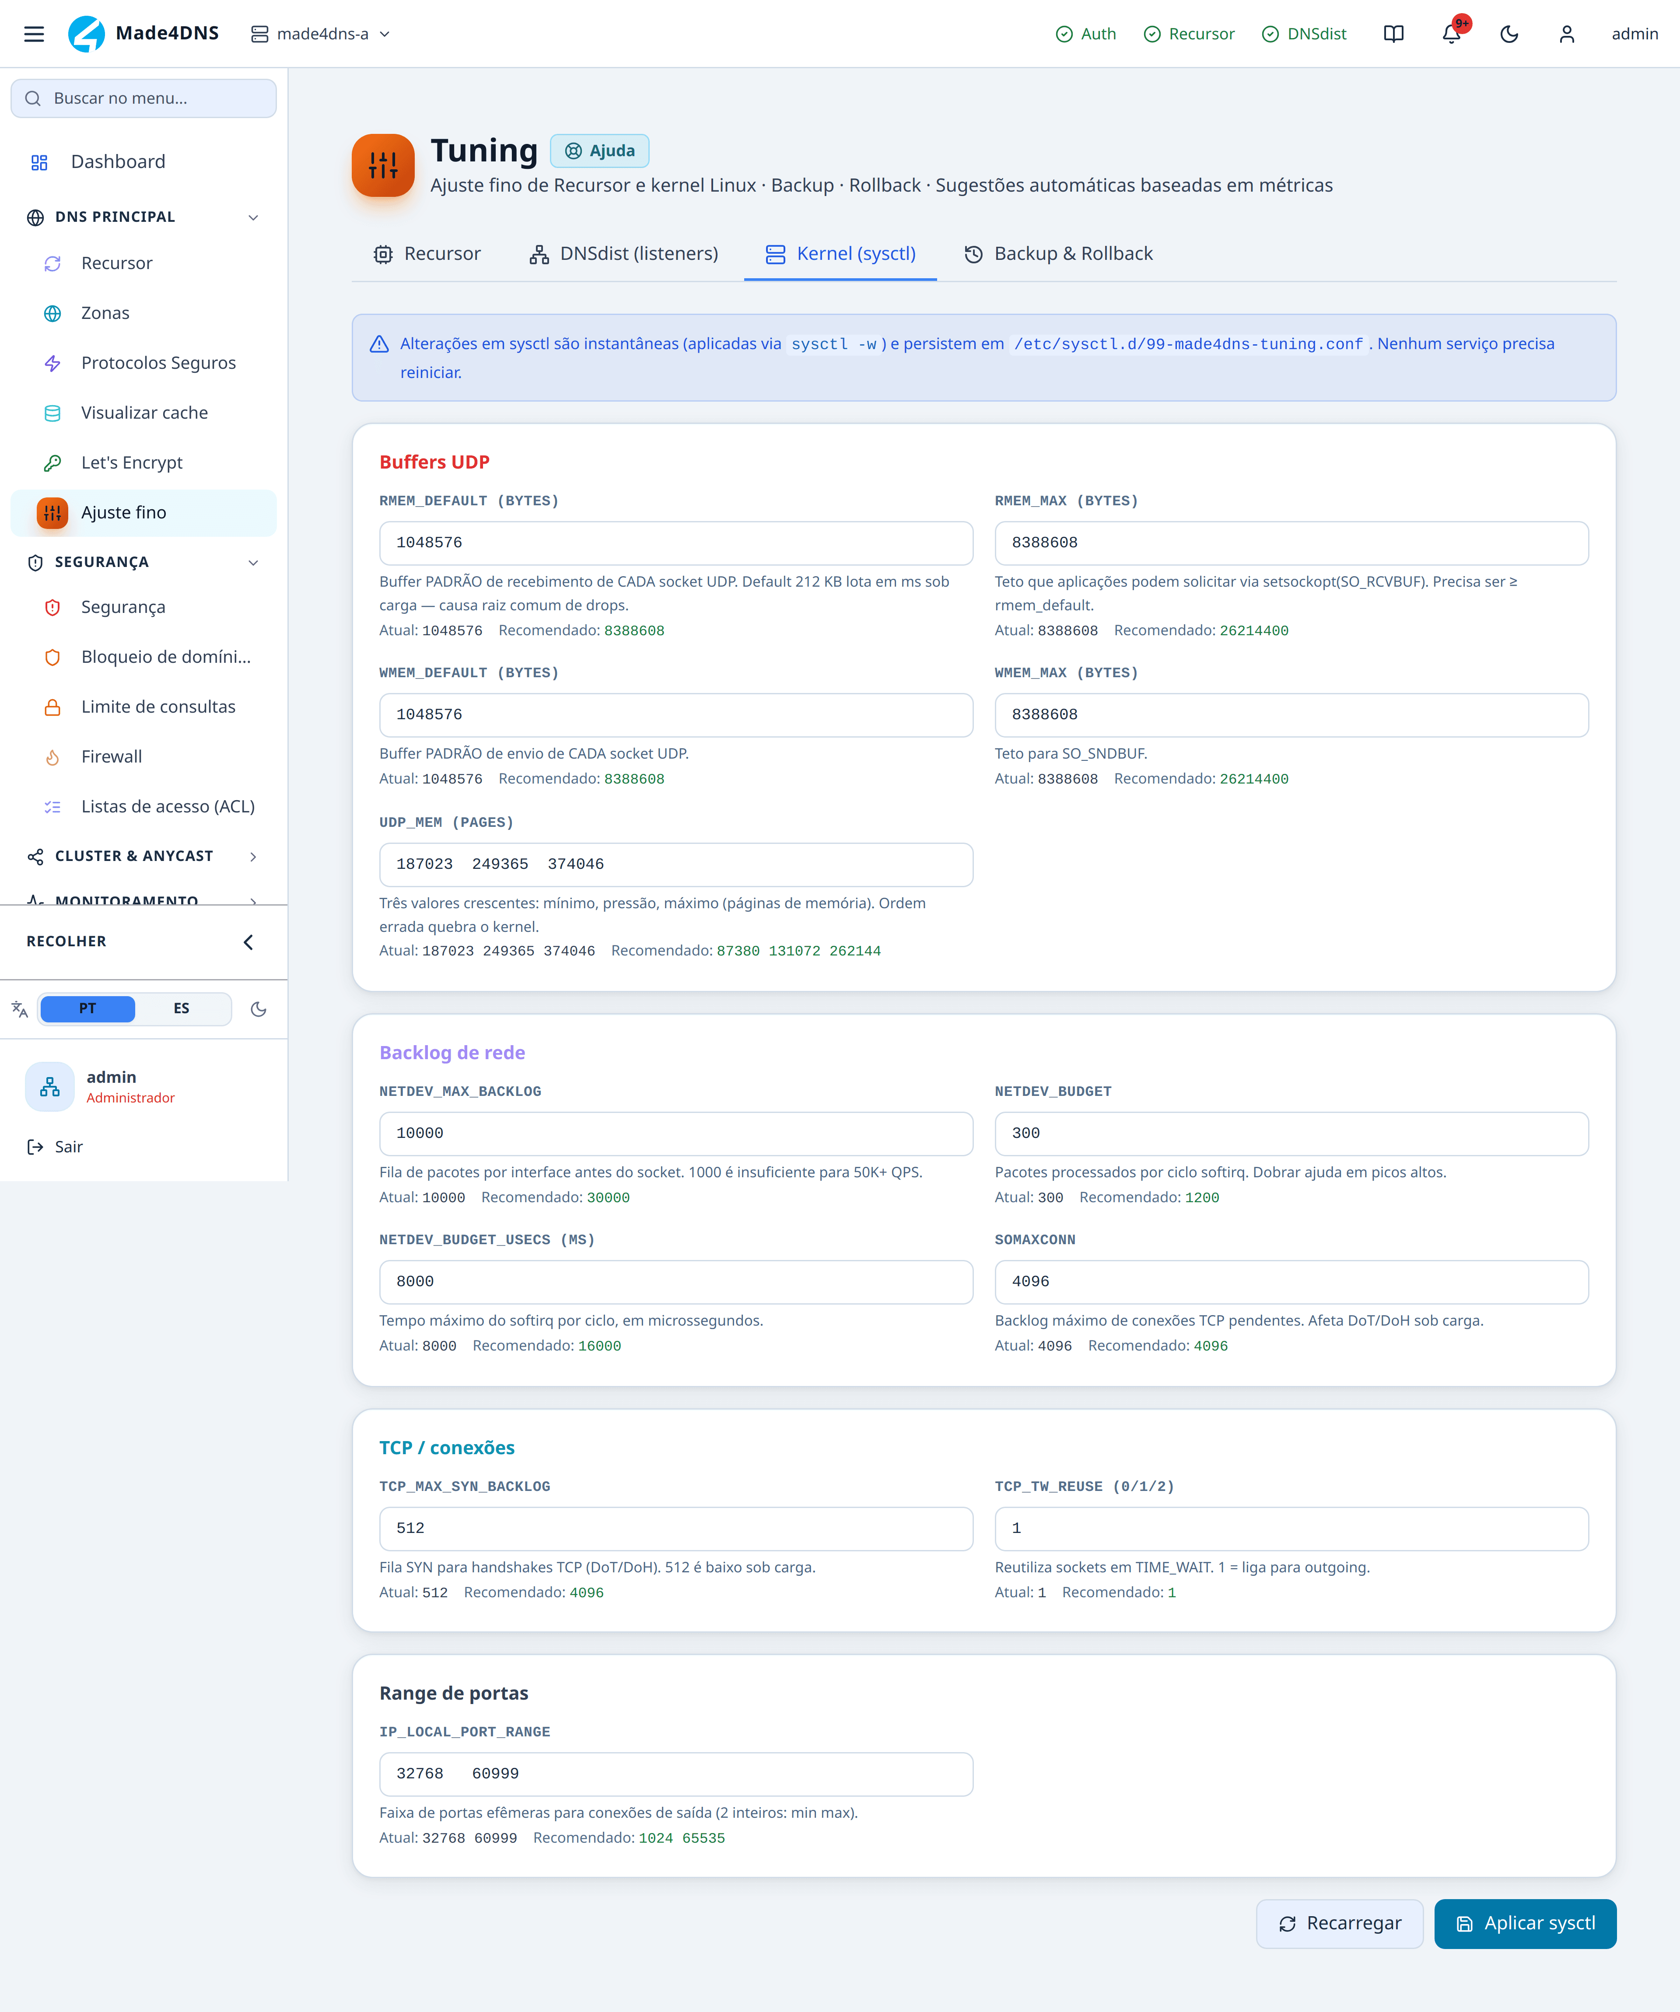This screenshot has width=1680, height=2012.
Task: Open Let's Encrypt in the sidebar
Action: (144, 463)
